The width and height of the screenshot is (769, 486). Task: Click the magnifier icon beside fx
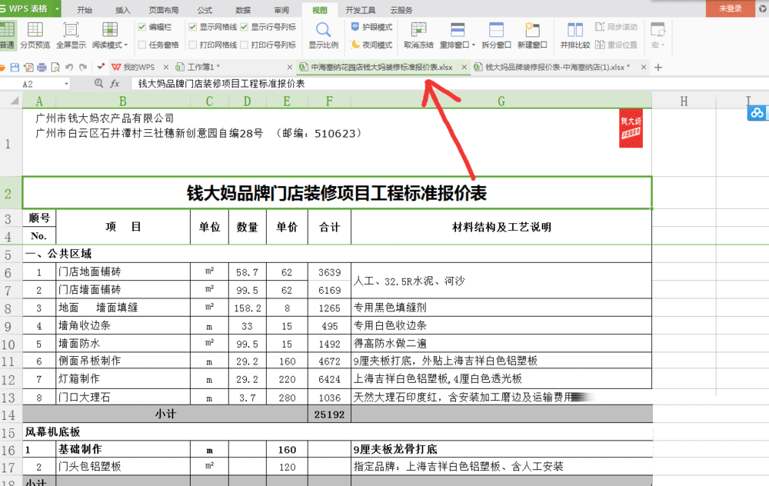coord(98,83)
